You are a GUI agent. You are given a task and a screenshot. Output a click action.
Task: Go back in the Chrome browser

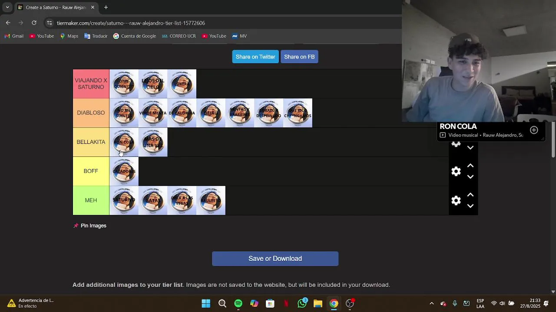click(8, 23)
